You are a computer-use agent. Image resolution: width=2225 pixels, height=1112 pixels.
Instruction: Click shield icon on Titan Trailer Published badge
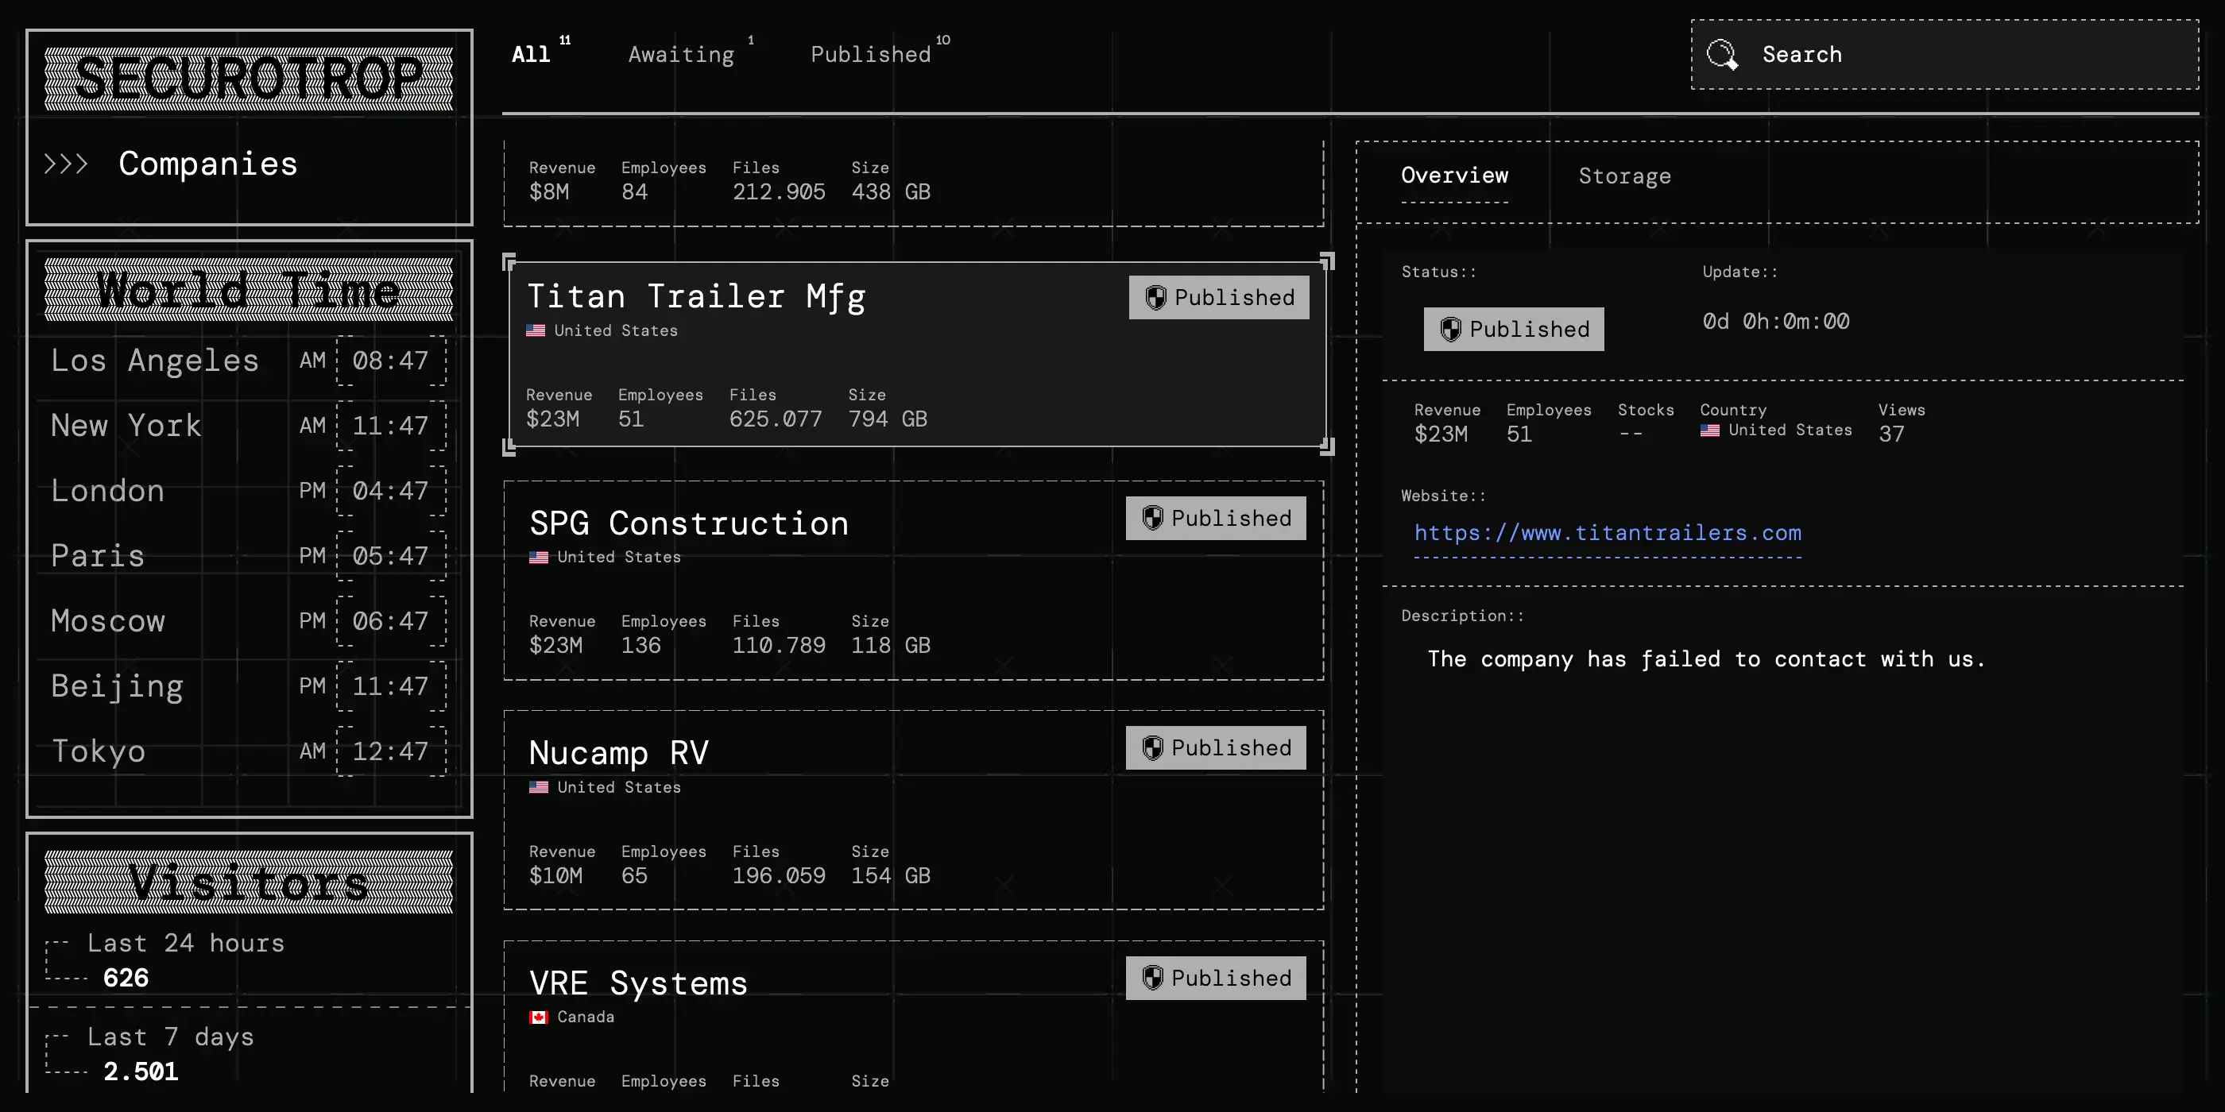click(1155, 298)
